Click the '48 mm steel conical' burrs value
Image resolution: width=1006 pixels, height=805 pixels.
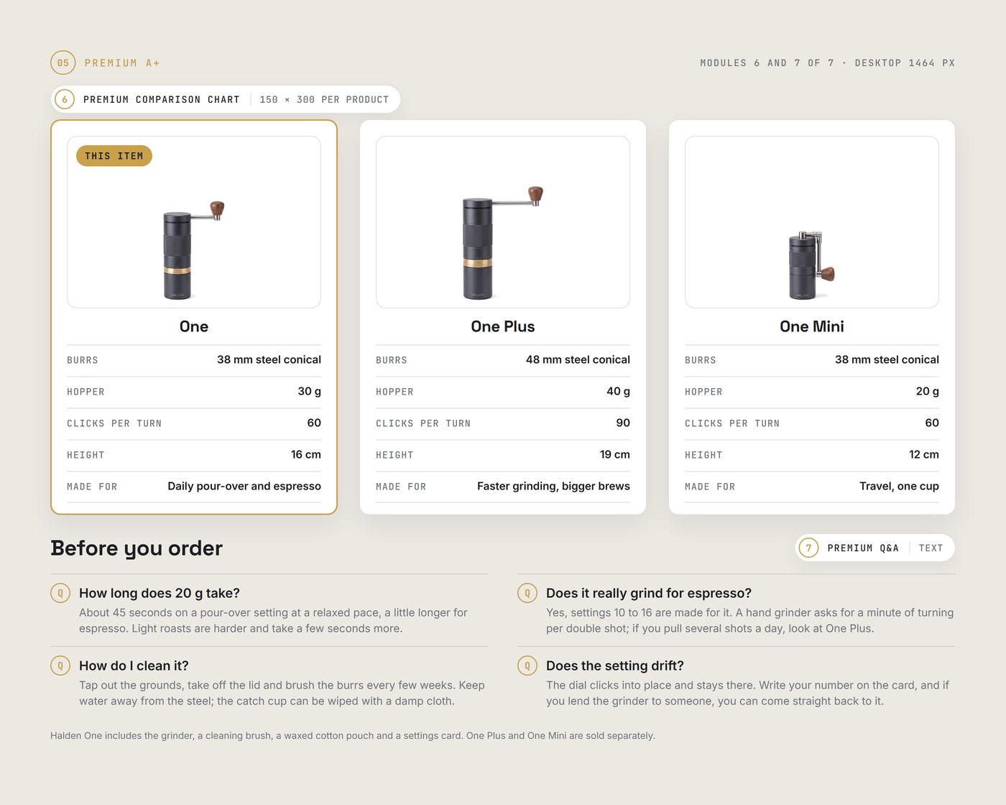[x=578, y=359]
